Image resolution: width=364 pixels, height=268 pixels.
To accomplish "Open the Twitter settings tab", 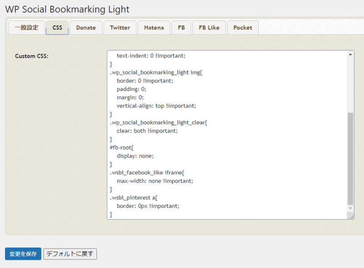I will [x=120, y=27].
